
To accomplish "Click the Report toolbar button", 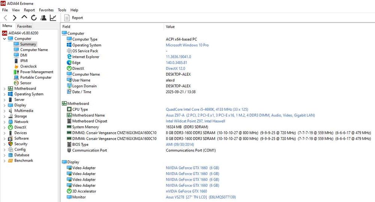I will (73, 18).
